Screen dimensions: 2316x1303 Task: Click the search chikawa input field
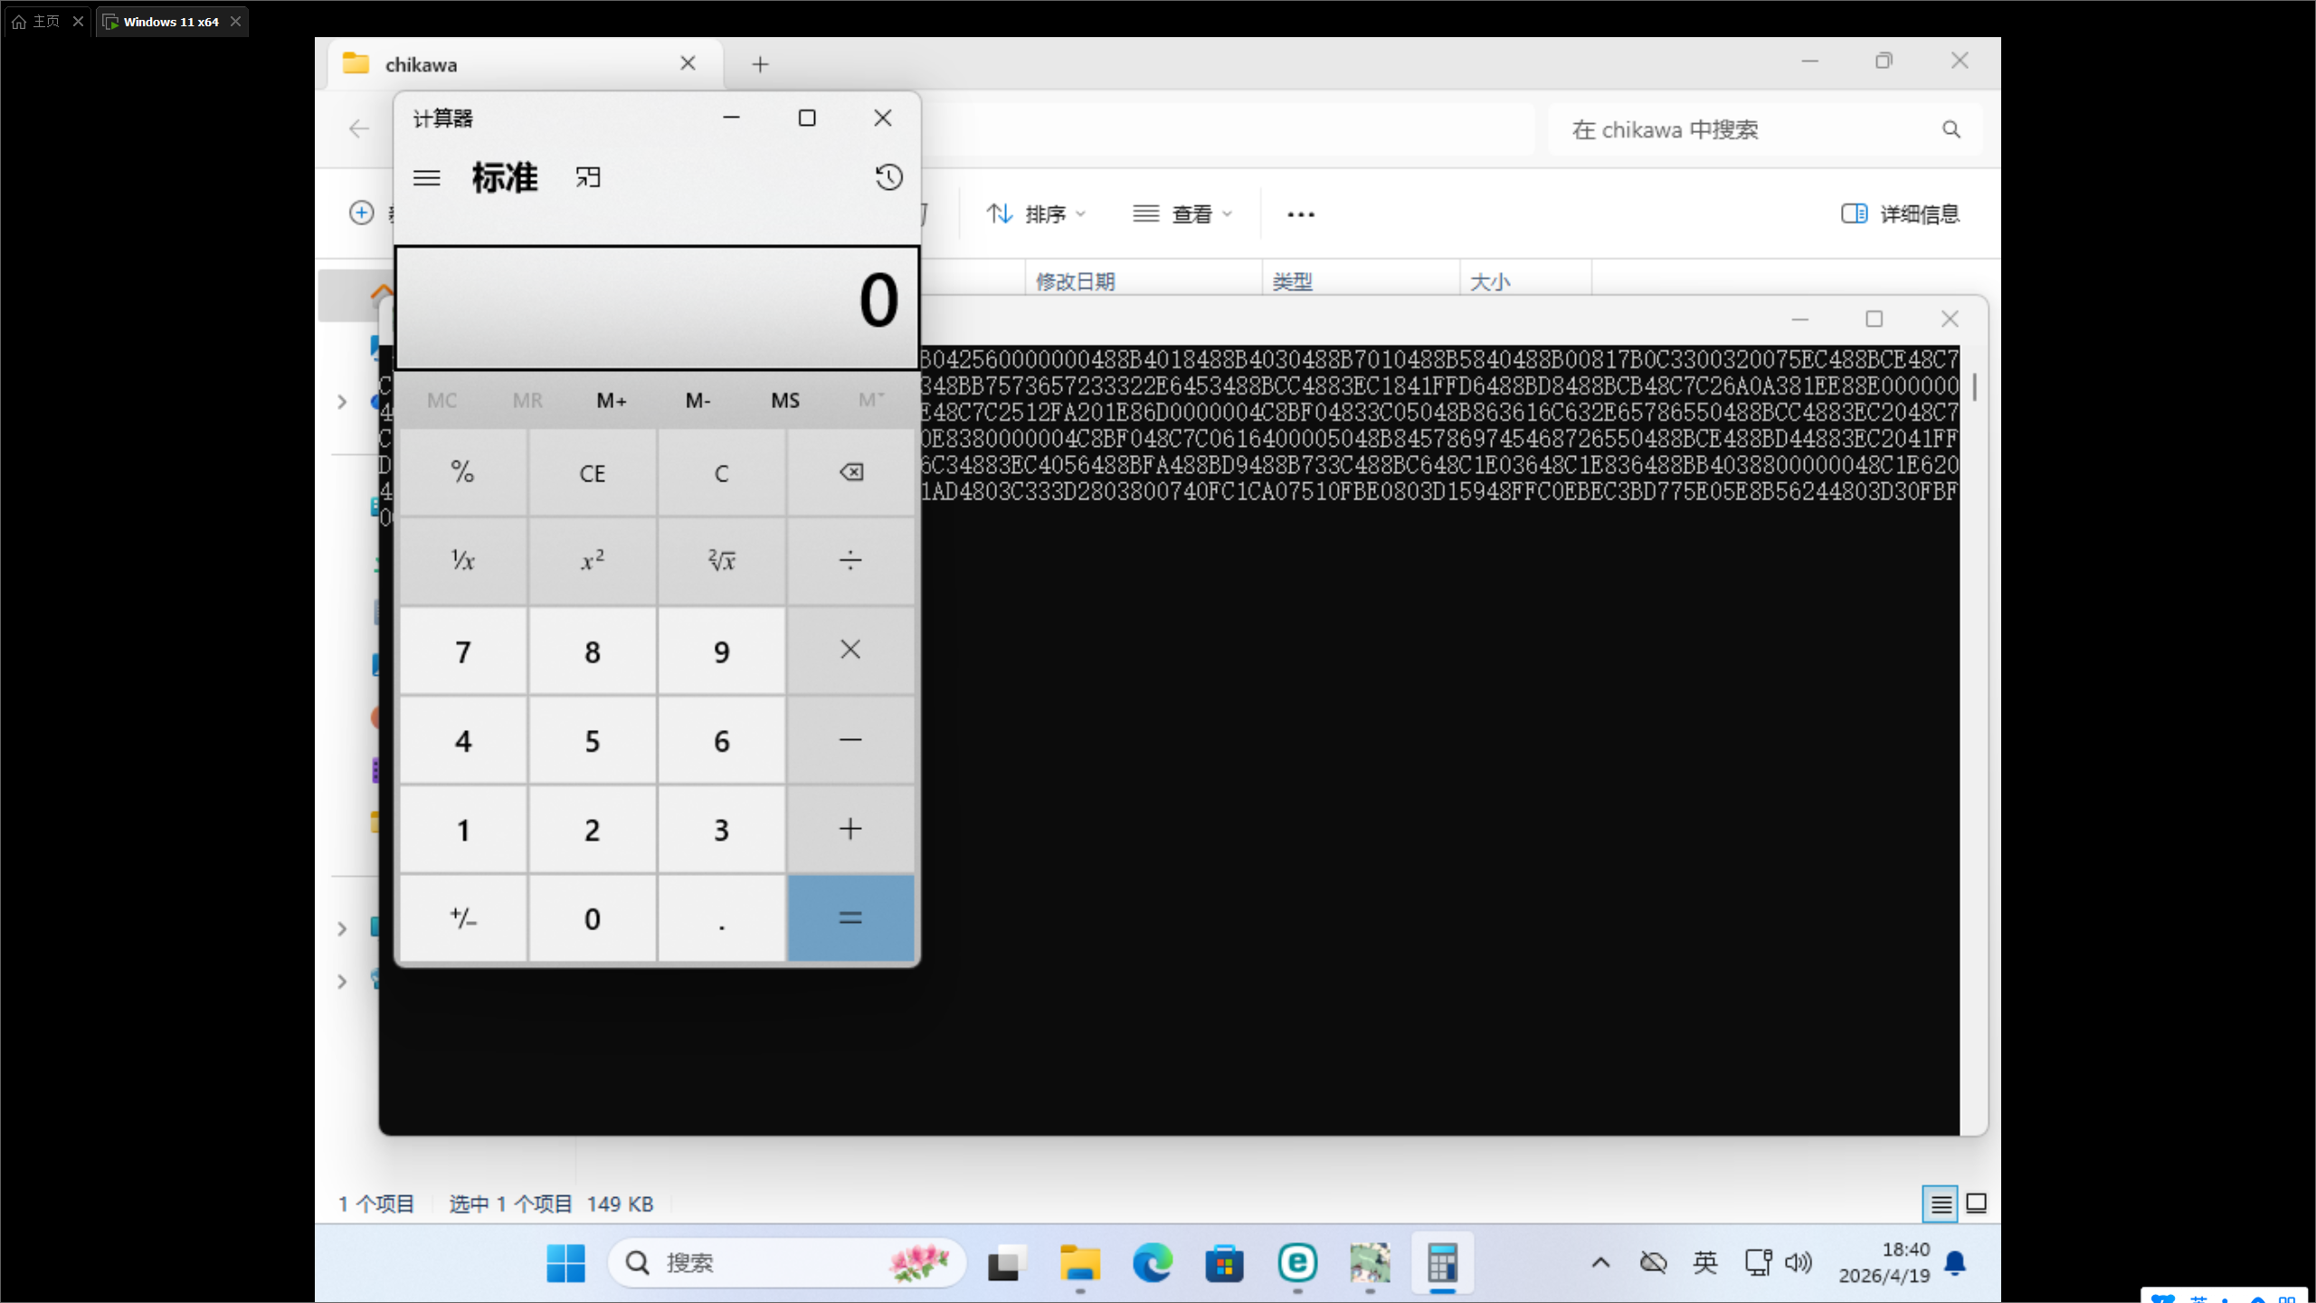pos(1746,129)
